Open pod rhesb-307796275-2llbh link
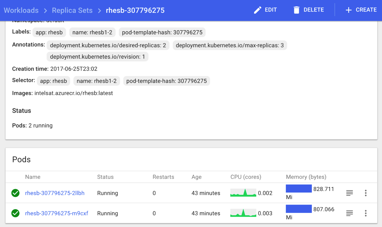Screen dimensions: 382x227 (x=55, y=193)
